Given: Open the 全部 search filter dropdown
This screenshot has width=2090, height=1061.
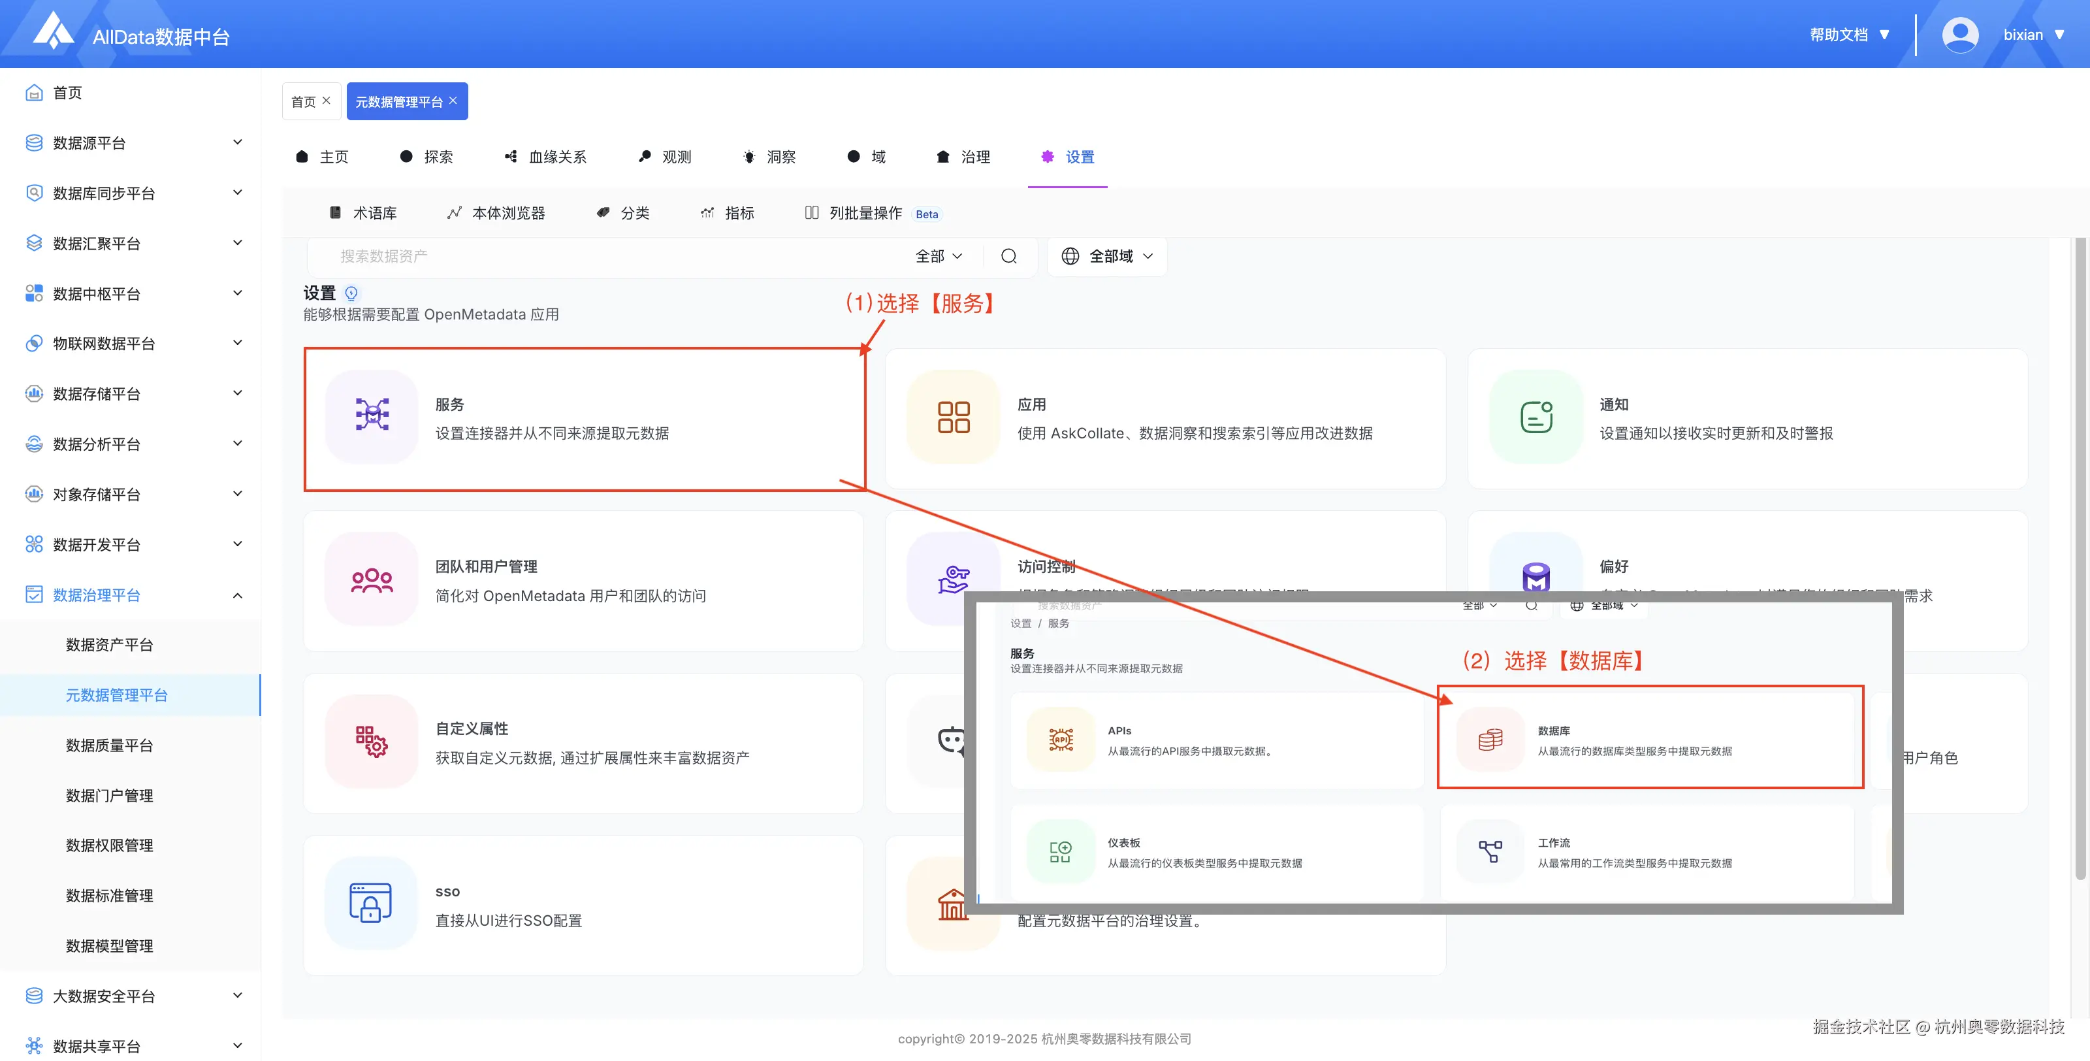Looking at the screenshot, I should (x=938, y=255).
